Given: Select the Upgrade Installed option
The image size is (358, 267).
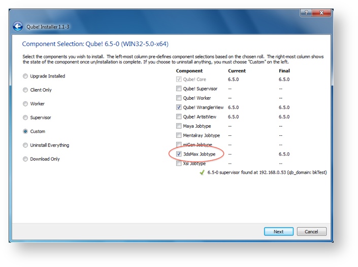Looking at the screenshot, I should click(x=25, y=77).
